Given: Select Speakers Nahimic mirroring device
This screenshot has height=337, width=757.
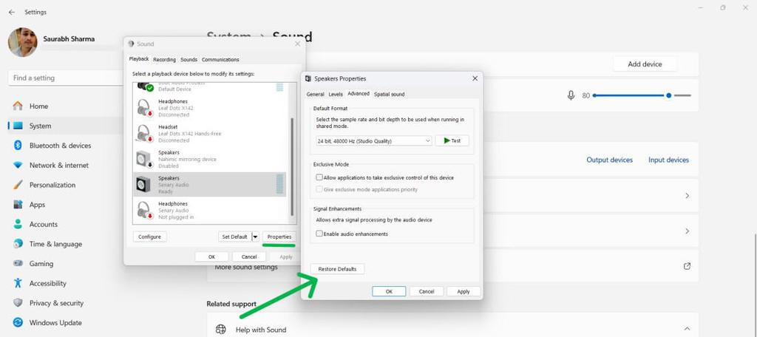Looking at the screenshot, I should click(209, 160).
